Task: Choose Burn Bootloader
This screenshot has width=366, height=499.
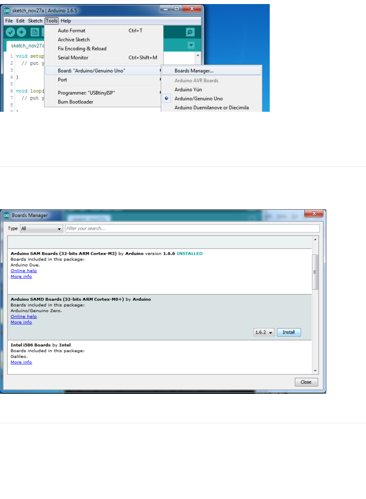Action: coord(104,102)
